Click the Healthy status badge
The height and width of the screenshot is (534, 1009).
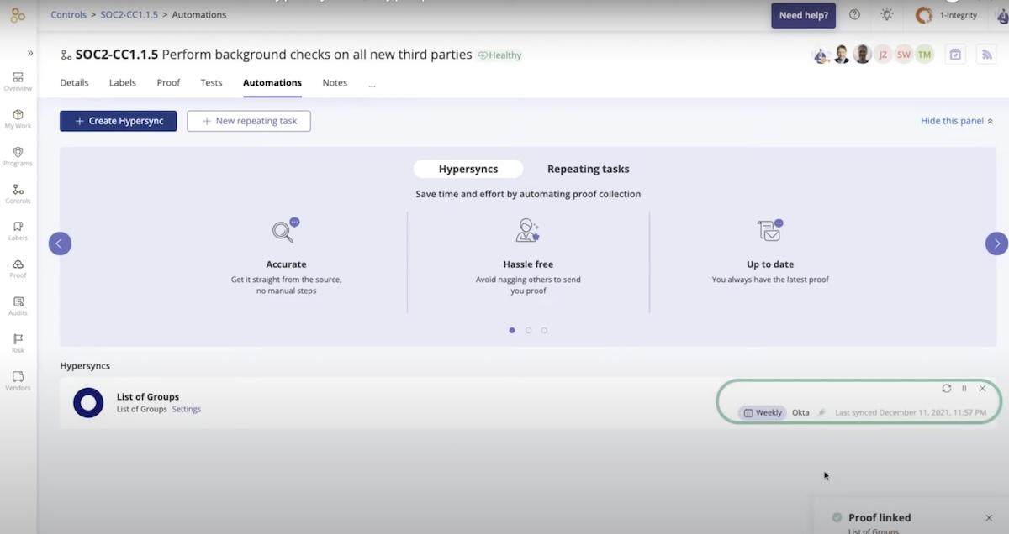[x=499, y=55]
